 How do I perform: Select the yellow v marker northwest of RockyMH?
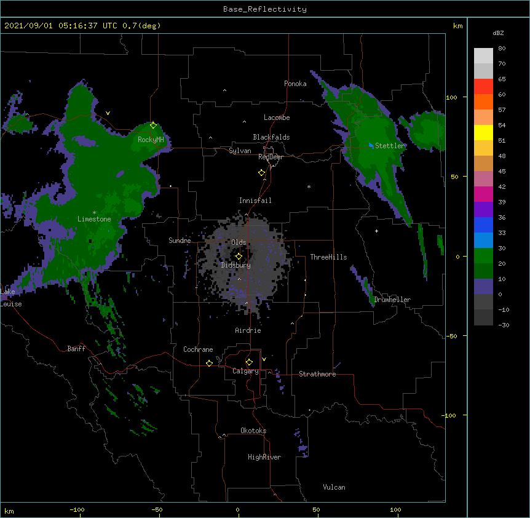(108, 113)
